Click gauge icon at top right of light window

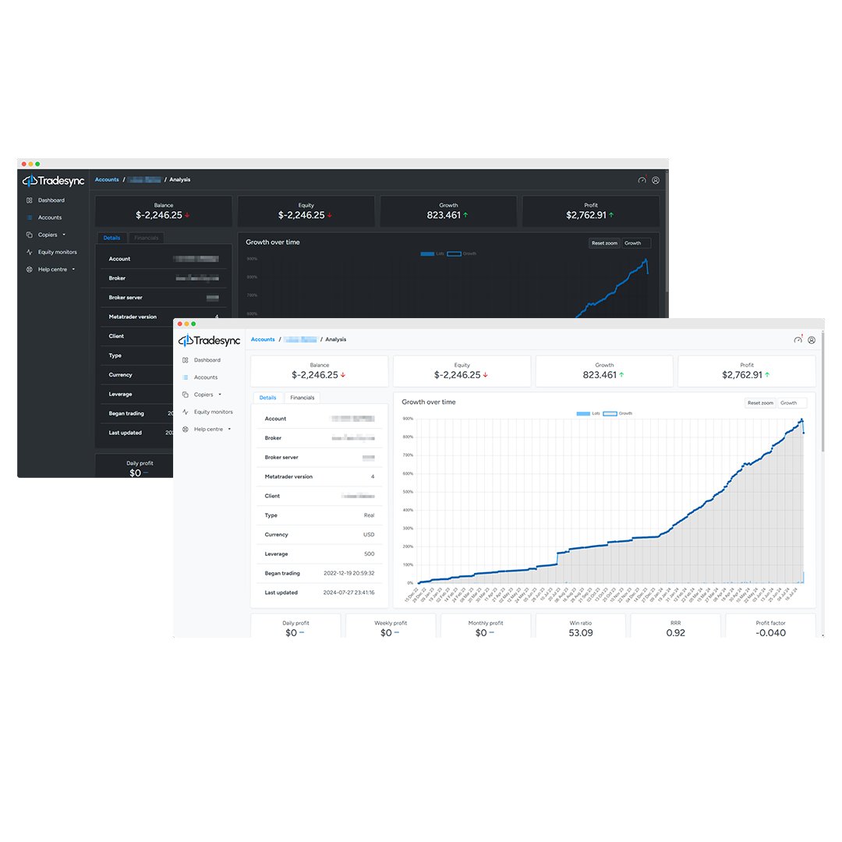[x=798, y=340]
